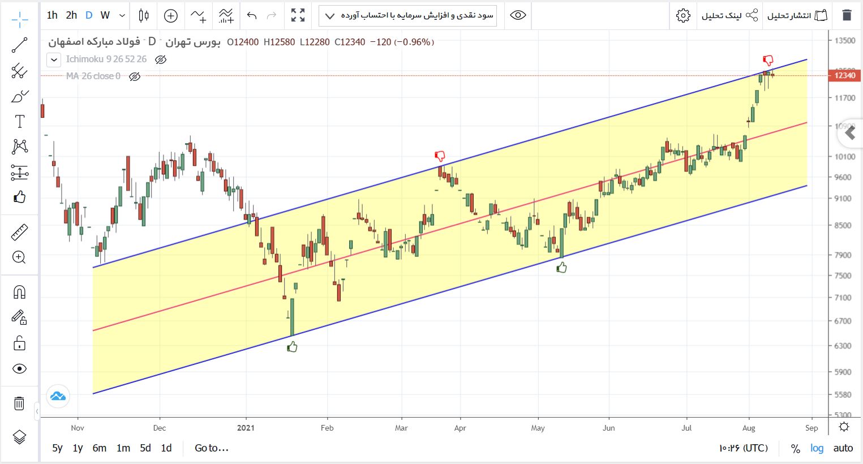Set the range to 1y

point(78,448)
